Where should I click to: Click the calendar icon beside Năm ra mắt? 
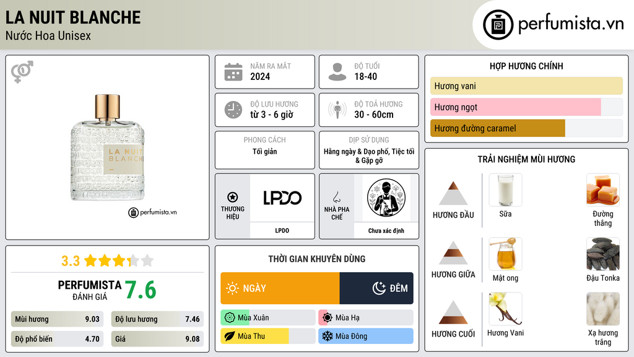(x=233, y=72)
